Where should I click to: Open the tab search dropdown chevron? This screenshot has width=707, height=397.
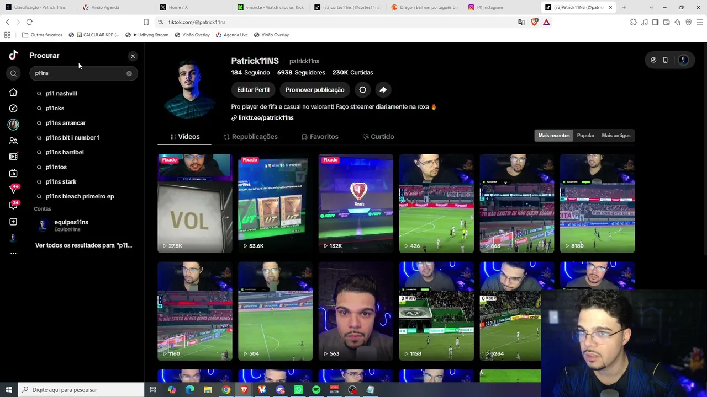(x=651, y=7)
